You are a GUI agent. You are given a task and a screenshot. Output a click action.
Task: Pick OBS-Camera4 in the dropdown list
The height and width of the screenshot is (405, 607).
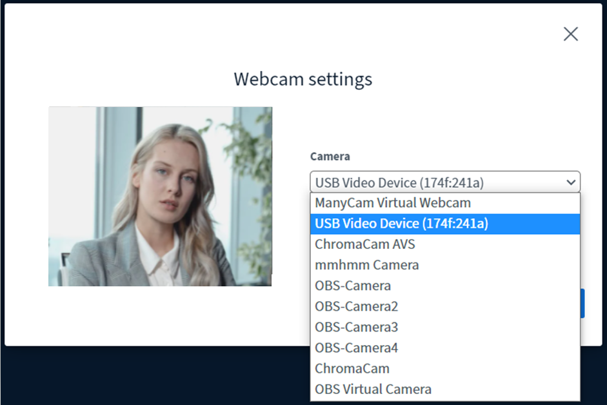tap(356, 348)
